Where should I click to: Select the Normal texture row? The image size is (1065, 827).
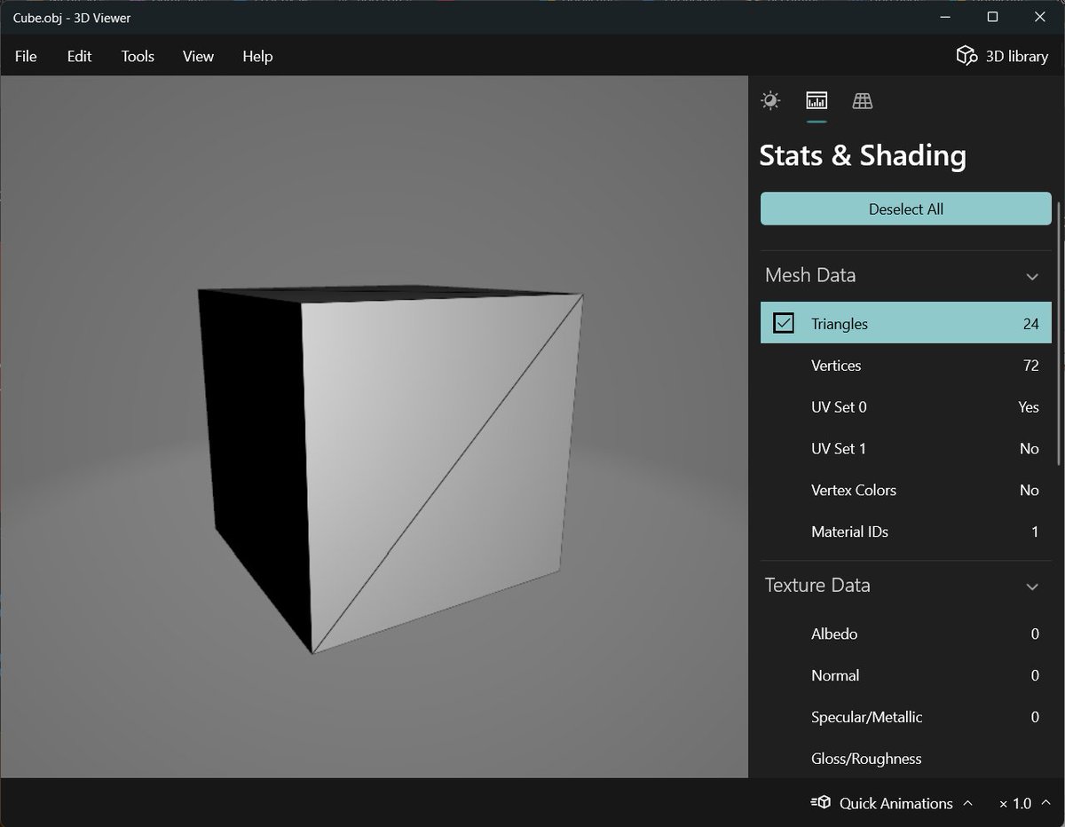pyautogui.click(x=905, y=675)
